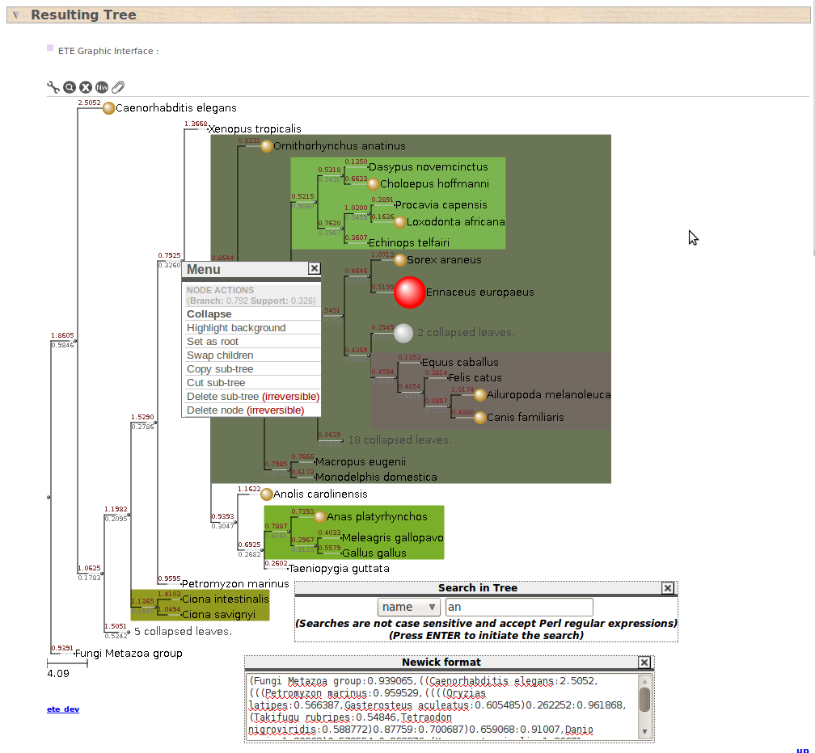815x753 pixels.
Task: Open the magnifier search icon
Action: point(70,87)
